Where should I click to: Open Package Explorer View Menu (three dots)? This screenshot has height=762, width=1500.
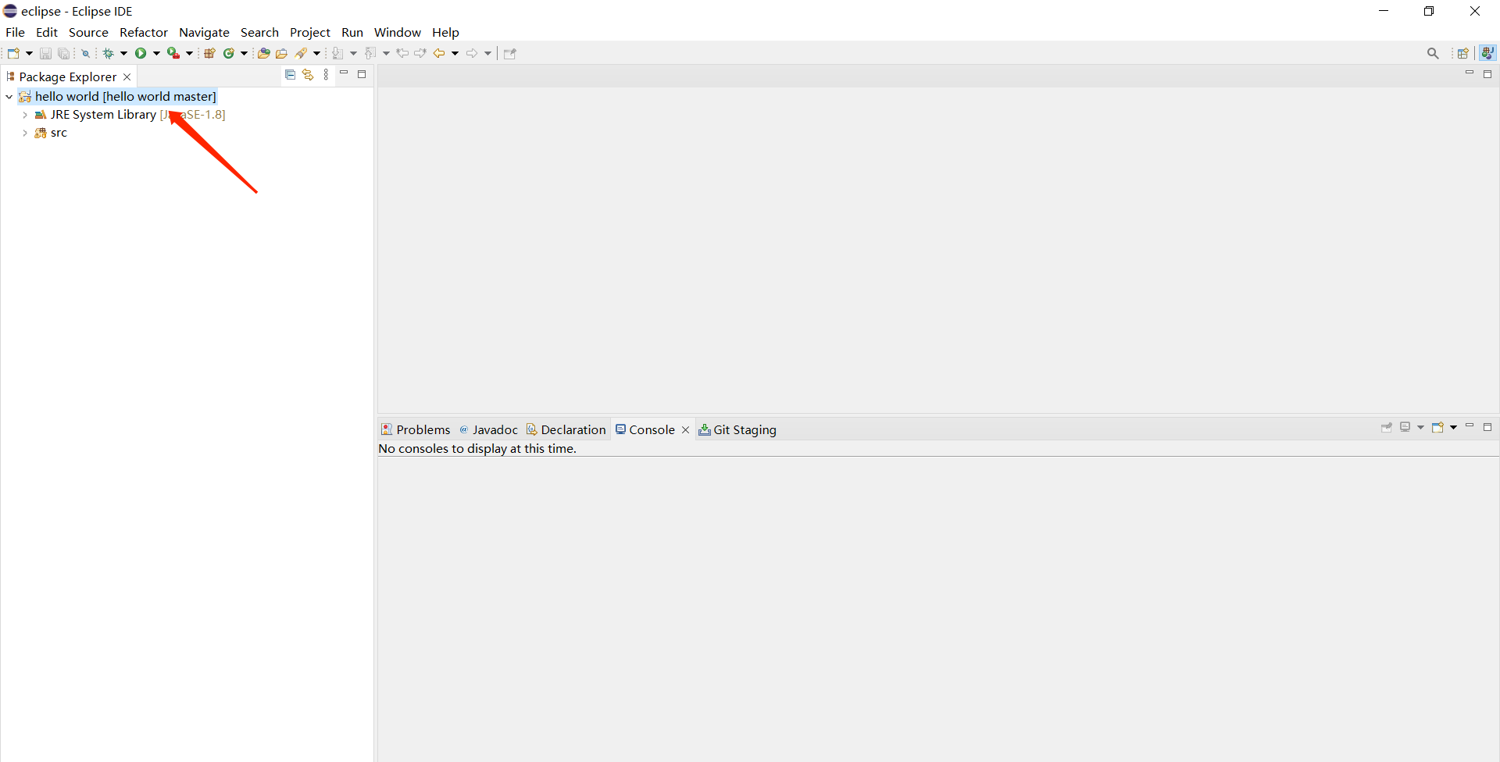326,74
